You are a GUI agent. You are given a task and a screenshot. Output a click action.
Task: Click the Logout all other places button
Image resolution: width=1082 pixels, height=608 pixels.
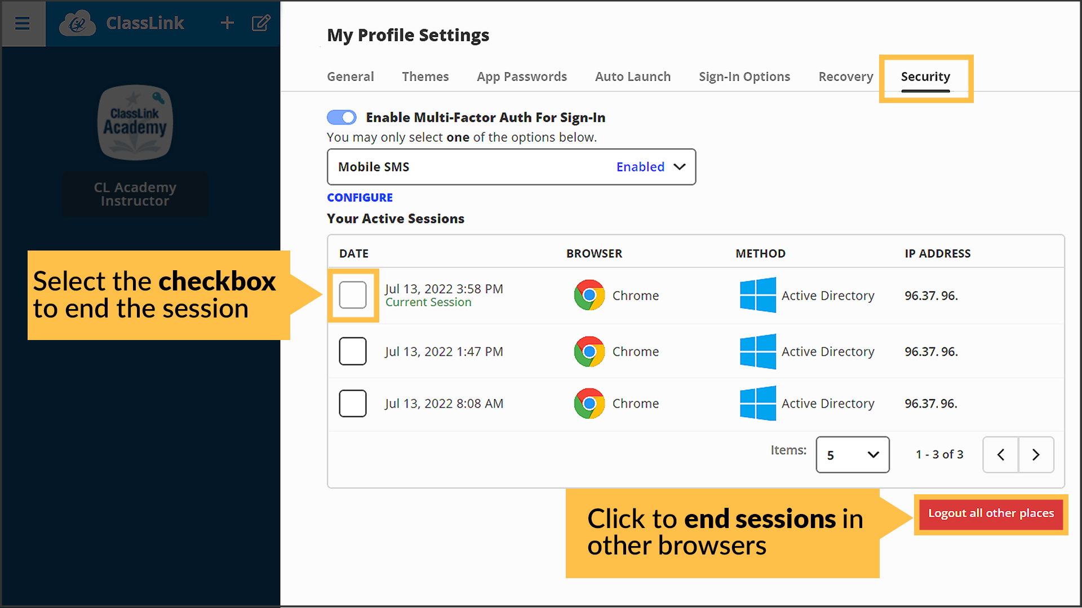coord(990,513)
